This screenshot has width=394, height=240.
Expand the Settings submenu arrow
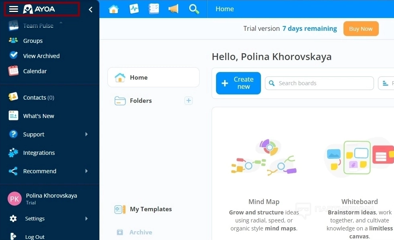point(87,218)
